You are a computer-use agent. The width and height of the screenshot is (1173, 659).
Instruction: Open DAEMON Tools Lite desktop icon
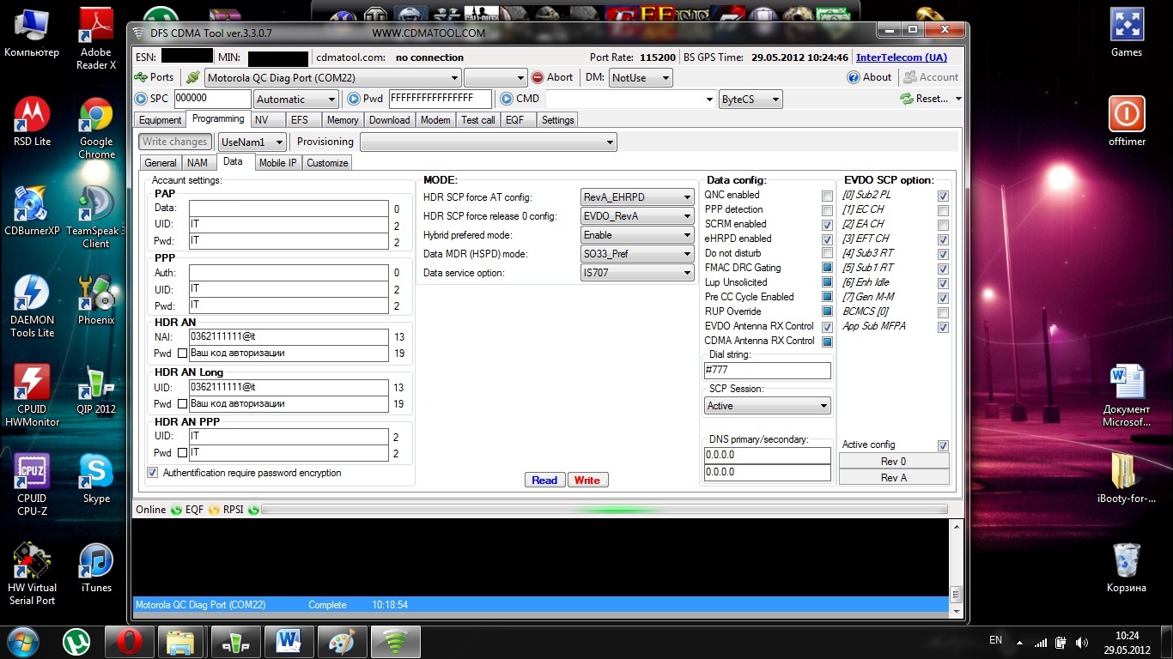pos(32,306)
